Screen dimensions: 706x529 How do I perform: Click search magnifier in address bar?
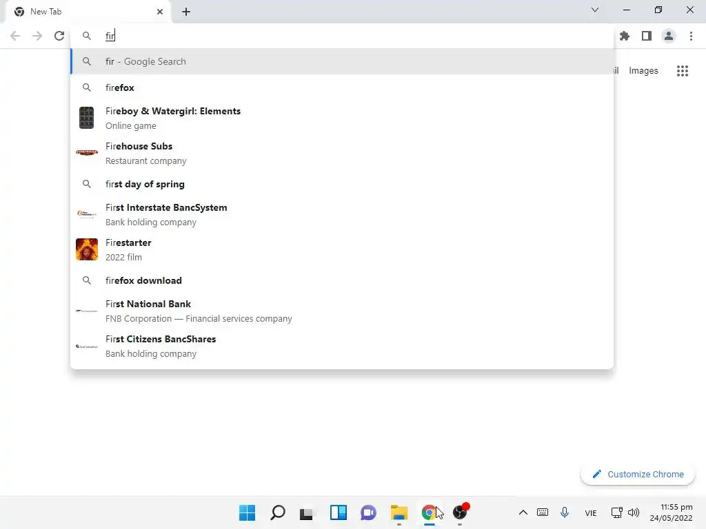pos(86,36)
